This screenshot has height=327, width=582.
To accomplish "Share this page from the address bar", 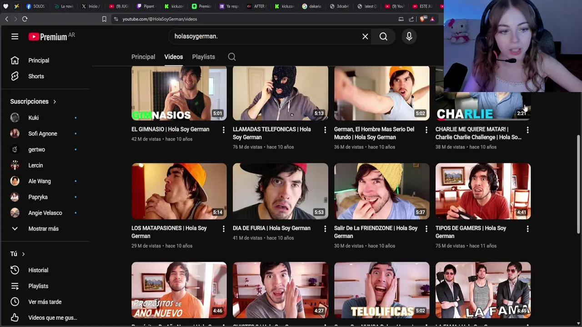I will (411, 19).
